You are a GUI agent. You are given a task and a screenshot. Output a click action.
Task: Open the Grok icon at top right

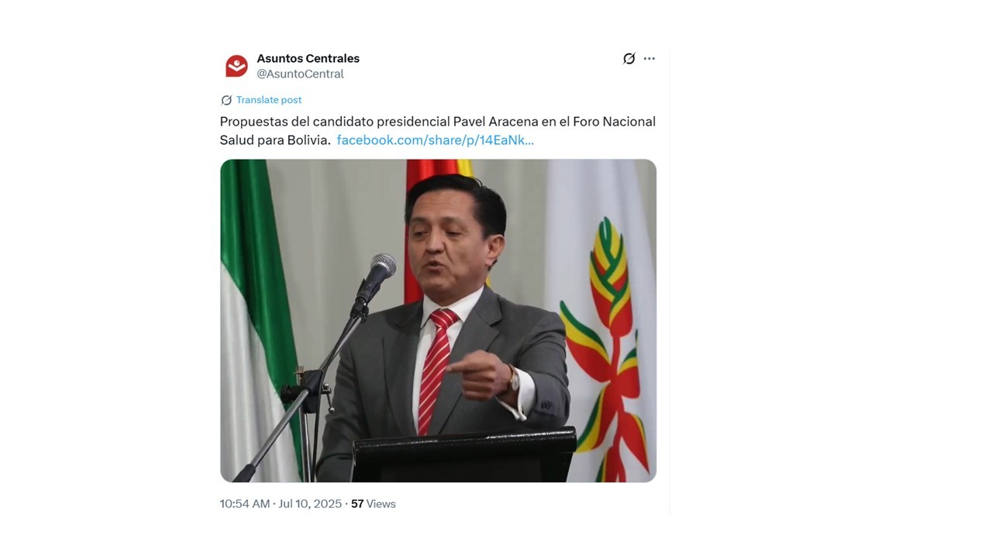629,59
